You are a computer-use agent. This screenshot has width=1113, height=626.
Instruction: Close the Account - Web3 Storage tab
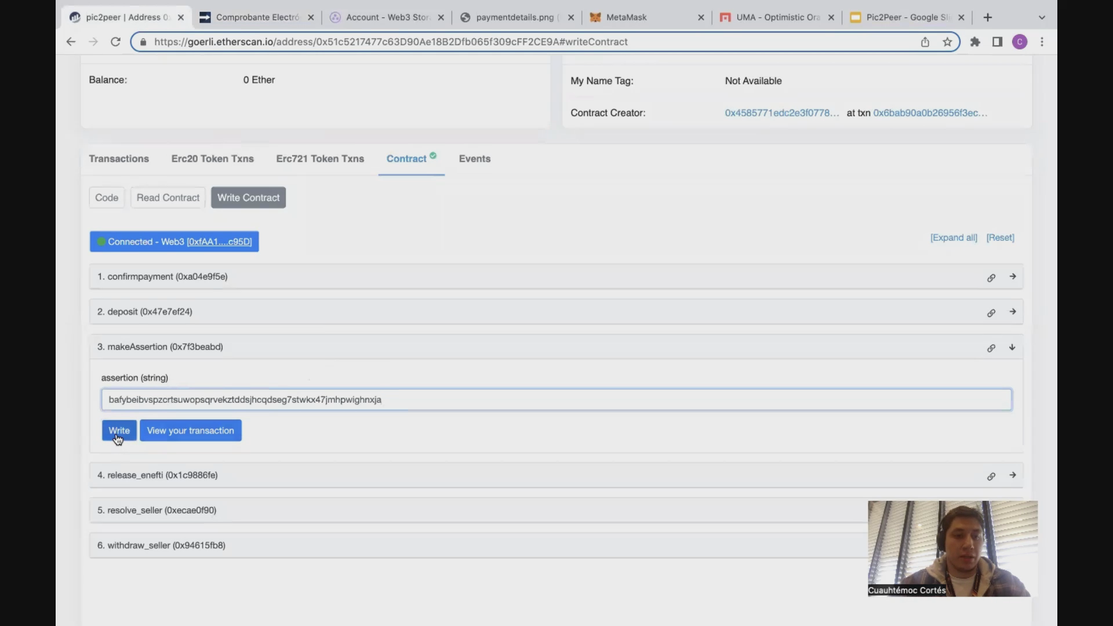tap(441, 17)
